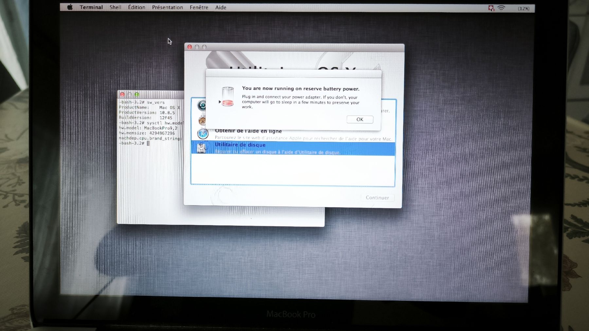Open the Apple menu
Screen dimensions: 589x331
tap(70, 7)
